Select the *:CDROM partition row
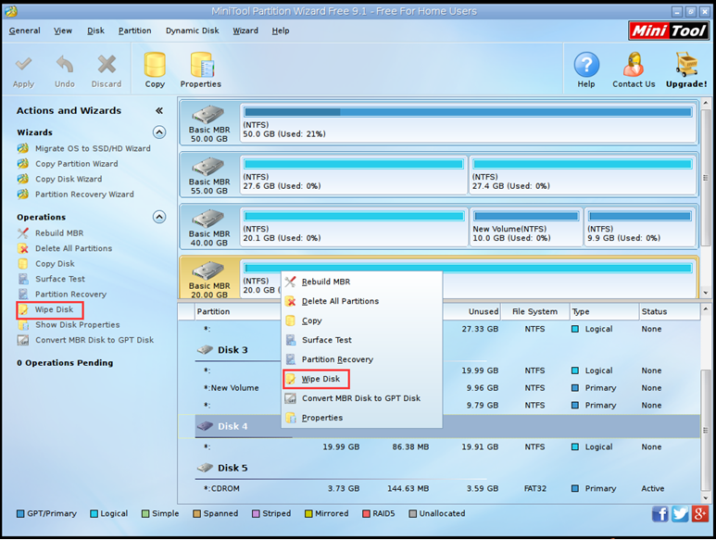This screenshot has height=540, width=716. click(438, 488)
